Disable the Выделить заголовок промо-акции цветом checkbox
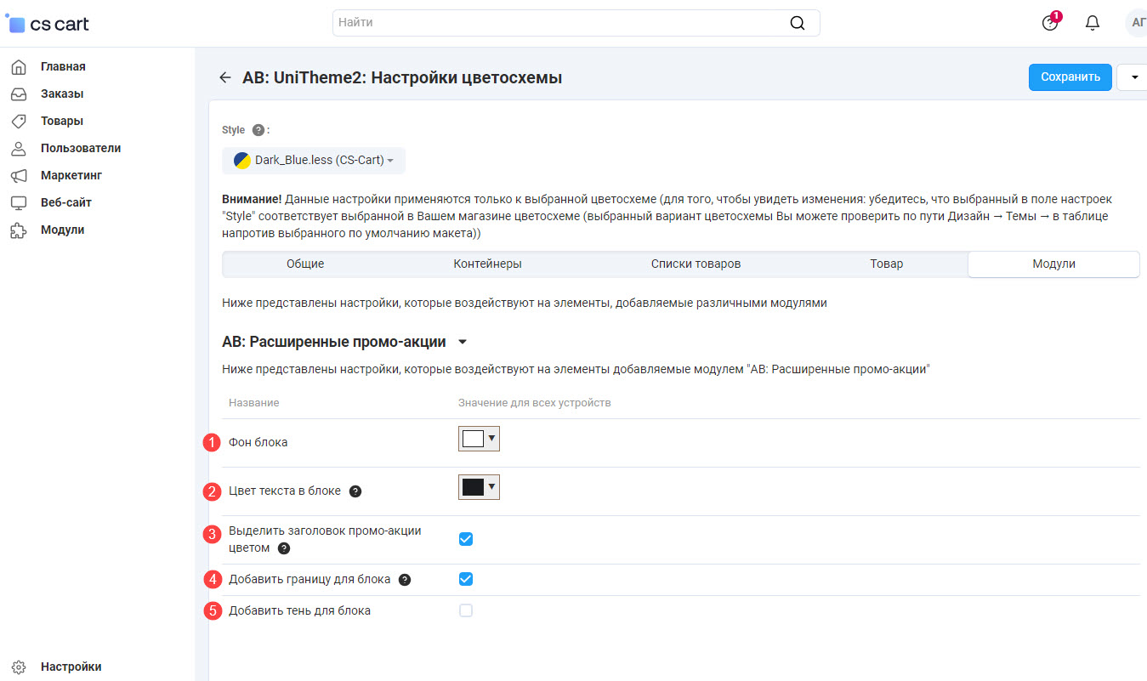 coord(465,538)
